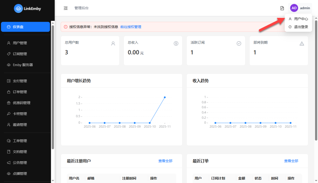Click the person icon on the 总用户数 card
Image resolution: width=318 pixels, height=183 pixels.
pos(113,43)
